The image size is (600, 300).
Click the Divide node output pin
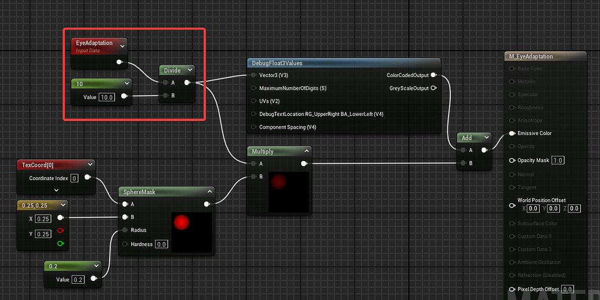tap(187, 82)
